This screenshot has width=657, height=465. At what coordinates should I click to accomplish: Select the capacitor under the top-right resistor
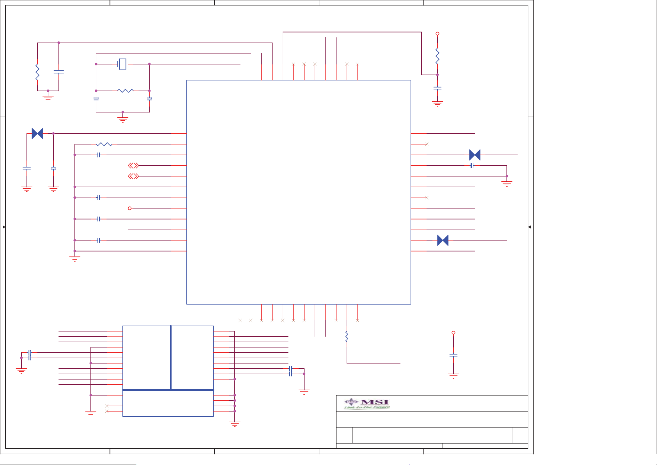tap(437, 88)
